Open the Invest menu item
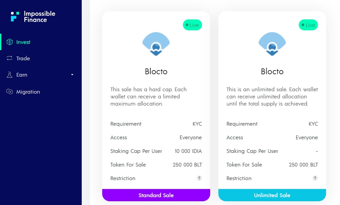 (23, 42)
